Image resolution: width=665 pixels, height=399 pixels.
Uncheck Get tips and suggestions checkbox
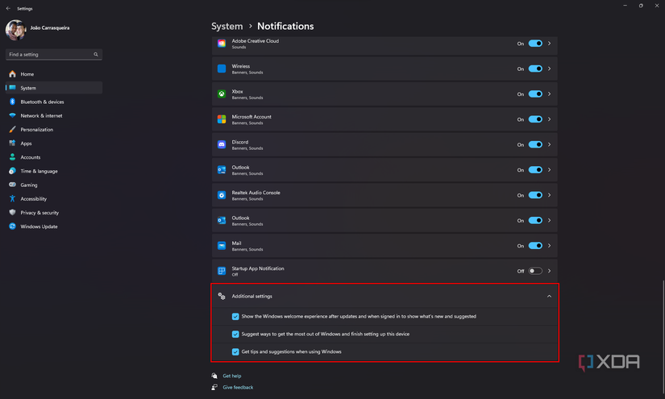(x=235, y=351)
